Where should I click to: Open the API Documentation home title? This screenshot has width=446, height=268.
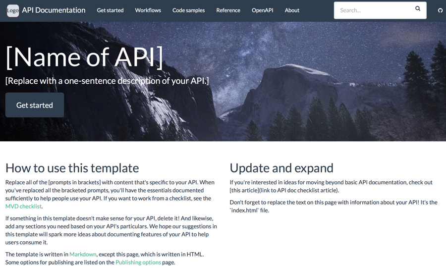tap(54, 10)
